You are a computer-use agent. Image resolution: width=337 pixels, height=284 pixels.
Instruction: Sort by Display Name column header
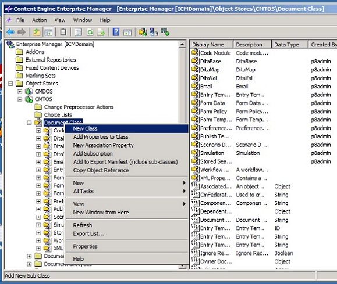point(211,45)
